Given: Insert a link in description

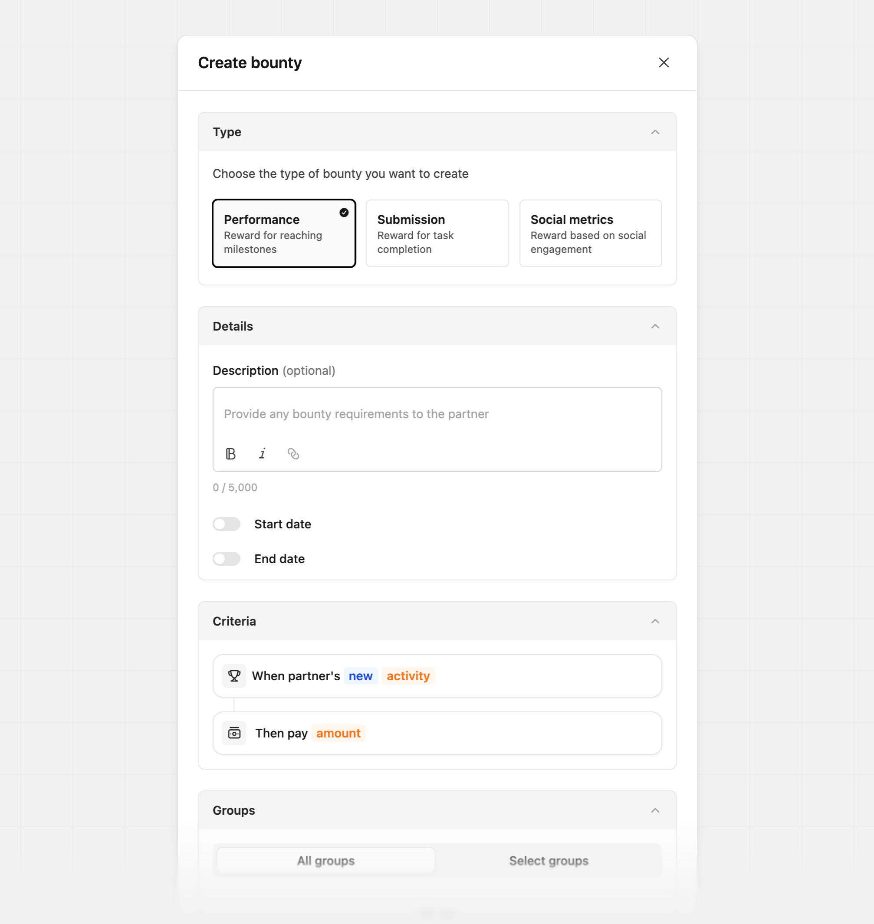Looking at the screenshot, I should [293, 454].
